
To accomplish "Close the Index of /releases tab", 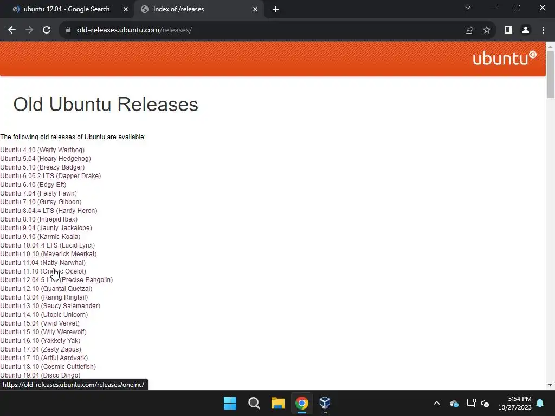I will pos(255,9).
